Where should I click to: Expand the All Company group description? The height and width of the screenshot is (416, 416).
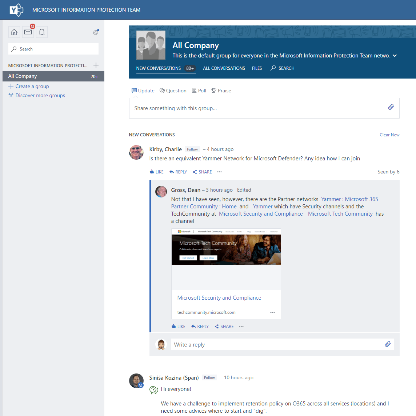tap(395, 56)
